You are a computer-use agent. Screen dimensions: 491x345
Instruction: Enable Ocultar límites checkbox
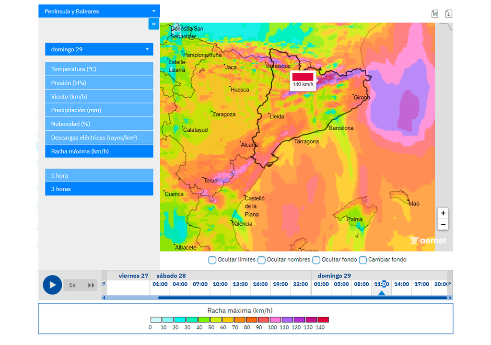pos(212,260)
